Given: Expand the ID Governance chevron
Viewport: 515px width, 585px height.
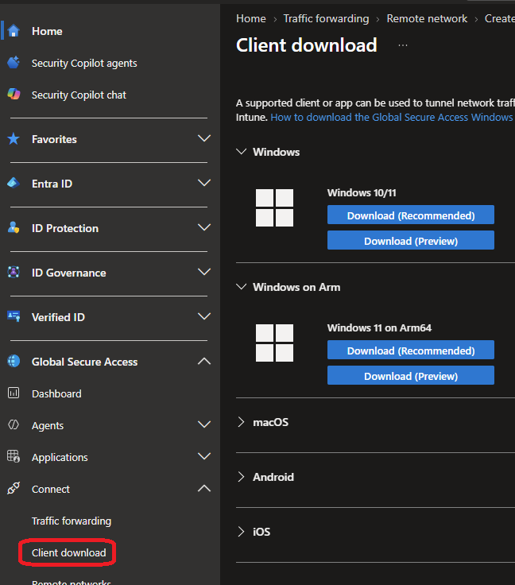Looking at the screenshot, I should click(204, 272).
